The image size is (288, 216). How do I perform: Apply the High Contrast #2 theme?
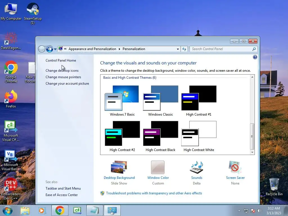coord(122,136)
